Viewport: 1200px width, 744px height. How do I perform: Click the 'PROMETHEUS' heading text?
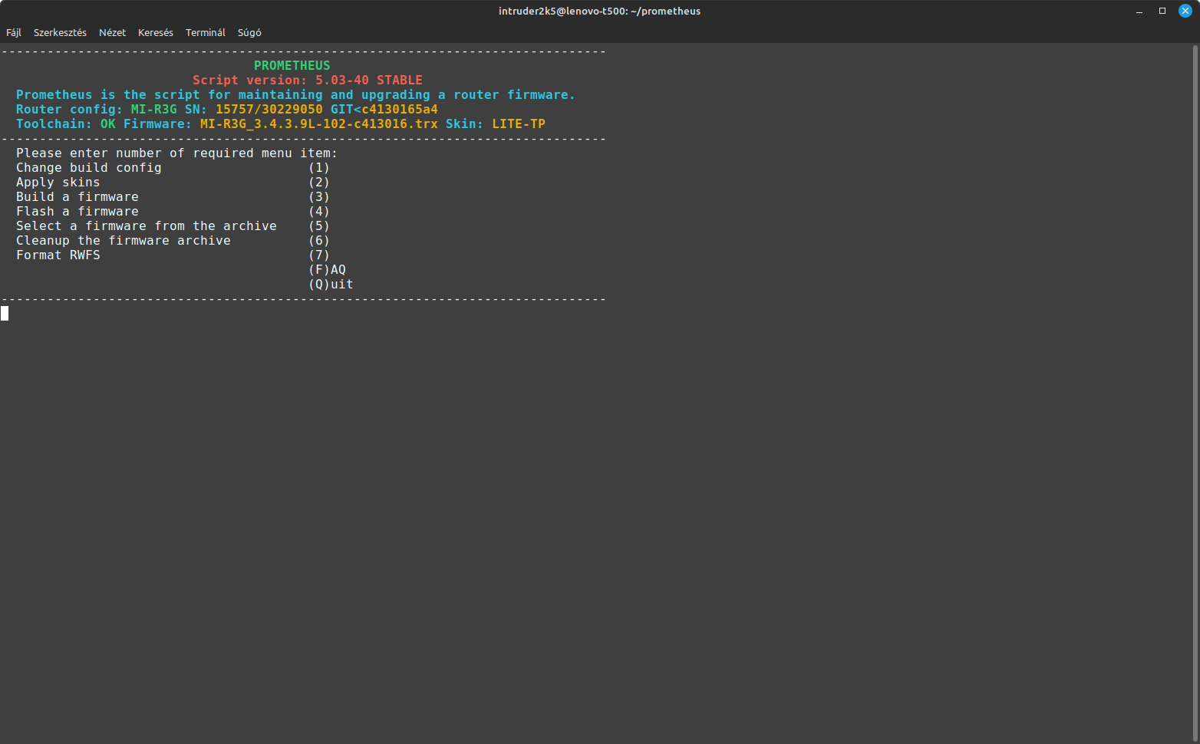(292, 66)
